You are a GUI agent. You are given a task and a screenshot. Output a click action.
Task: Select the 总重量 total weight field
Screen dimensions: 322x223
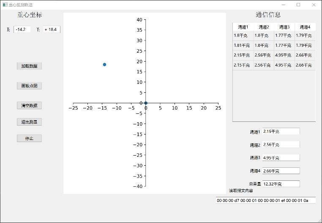click(281, 184)
